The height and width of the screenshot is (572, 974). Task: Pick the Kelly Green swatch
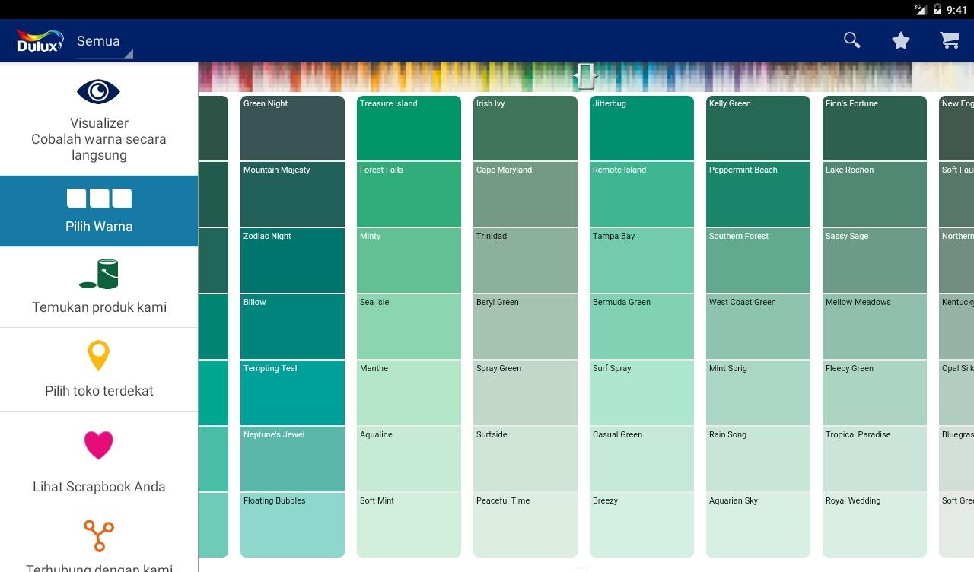(x=758, y=129)
